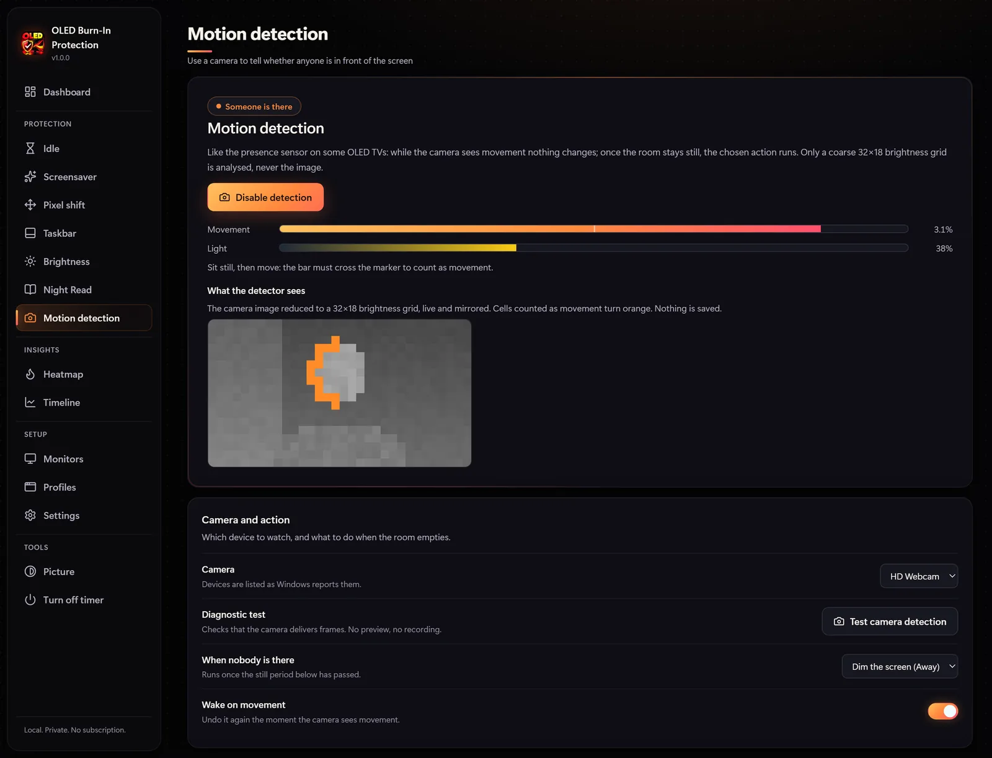Image resolution: width=992 pixels, height=758 pixels.
Task: Run Test camera detection
Action: click(890, 622)
